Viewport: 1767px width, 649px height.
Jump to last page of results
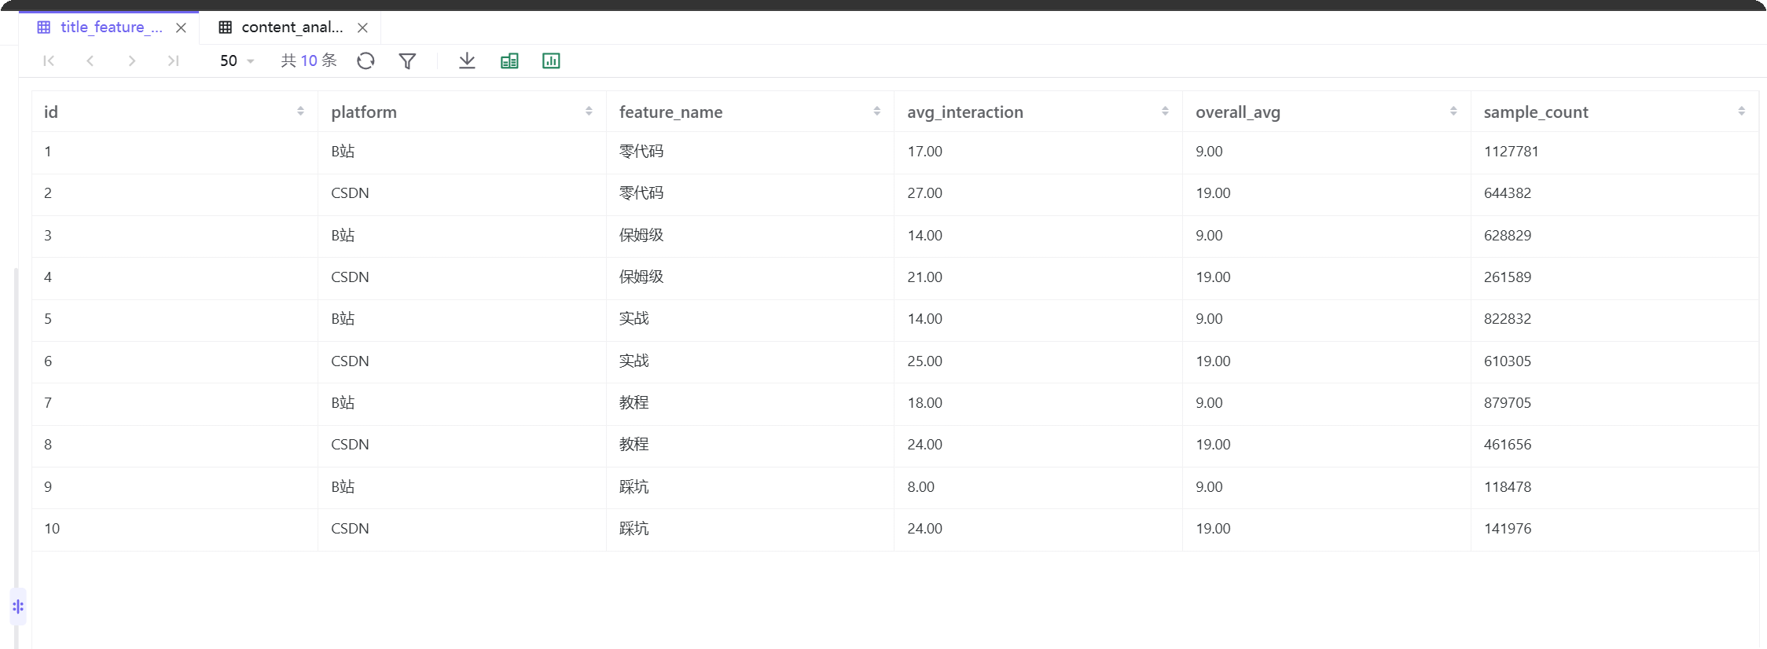pos(174,60)
